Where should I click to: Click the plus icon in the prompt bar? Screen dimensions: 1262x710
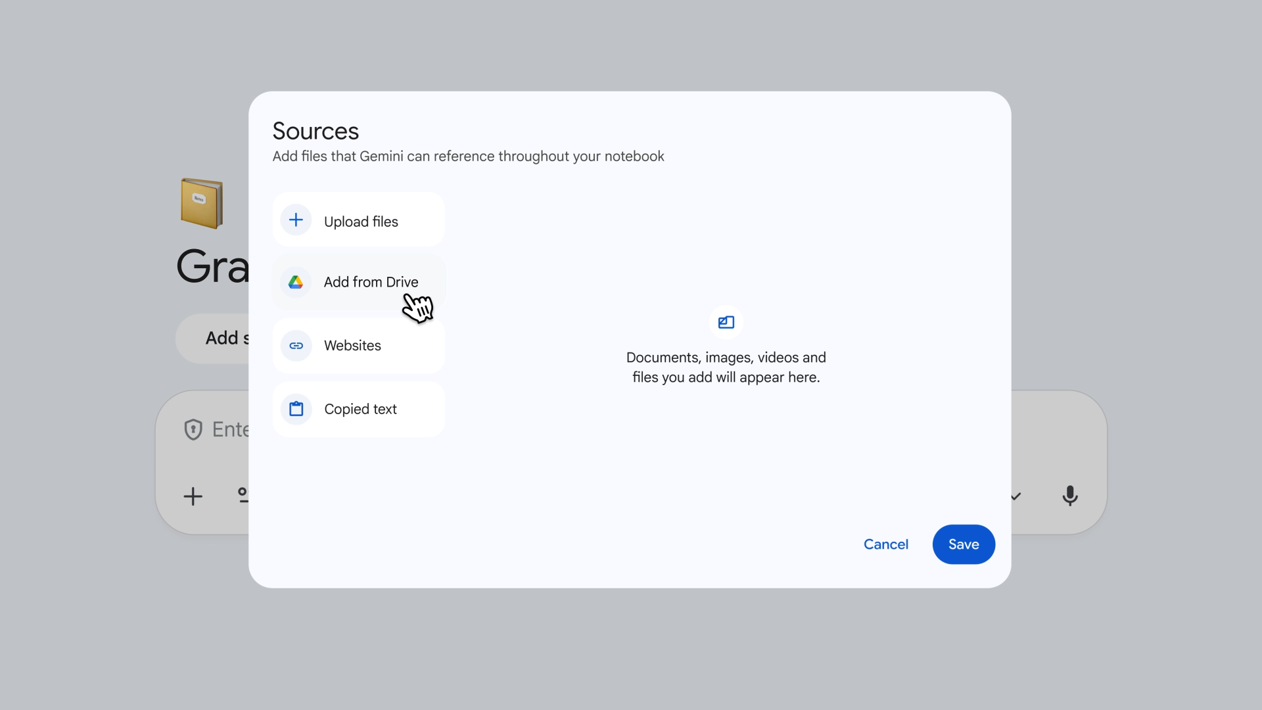pos(193,496)
